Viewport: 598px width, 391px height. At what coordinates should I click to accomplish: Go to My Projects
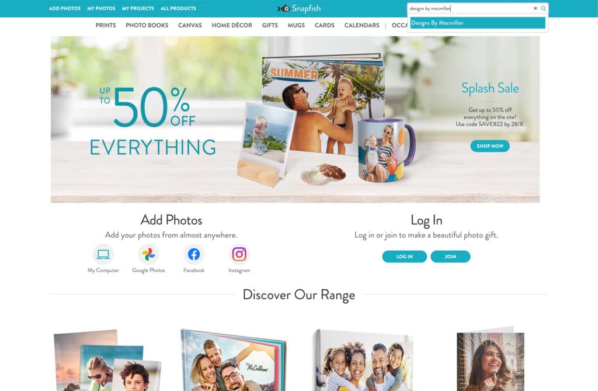(x=138, y=8)
